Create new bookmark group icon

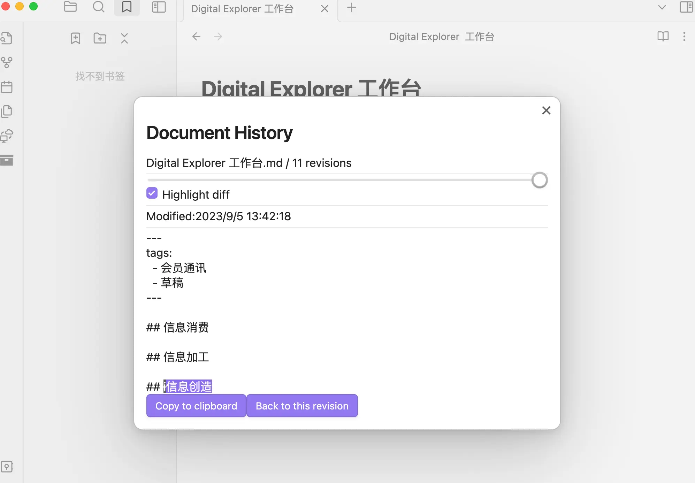coord(100,38)
